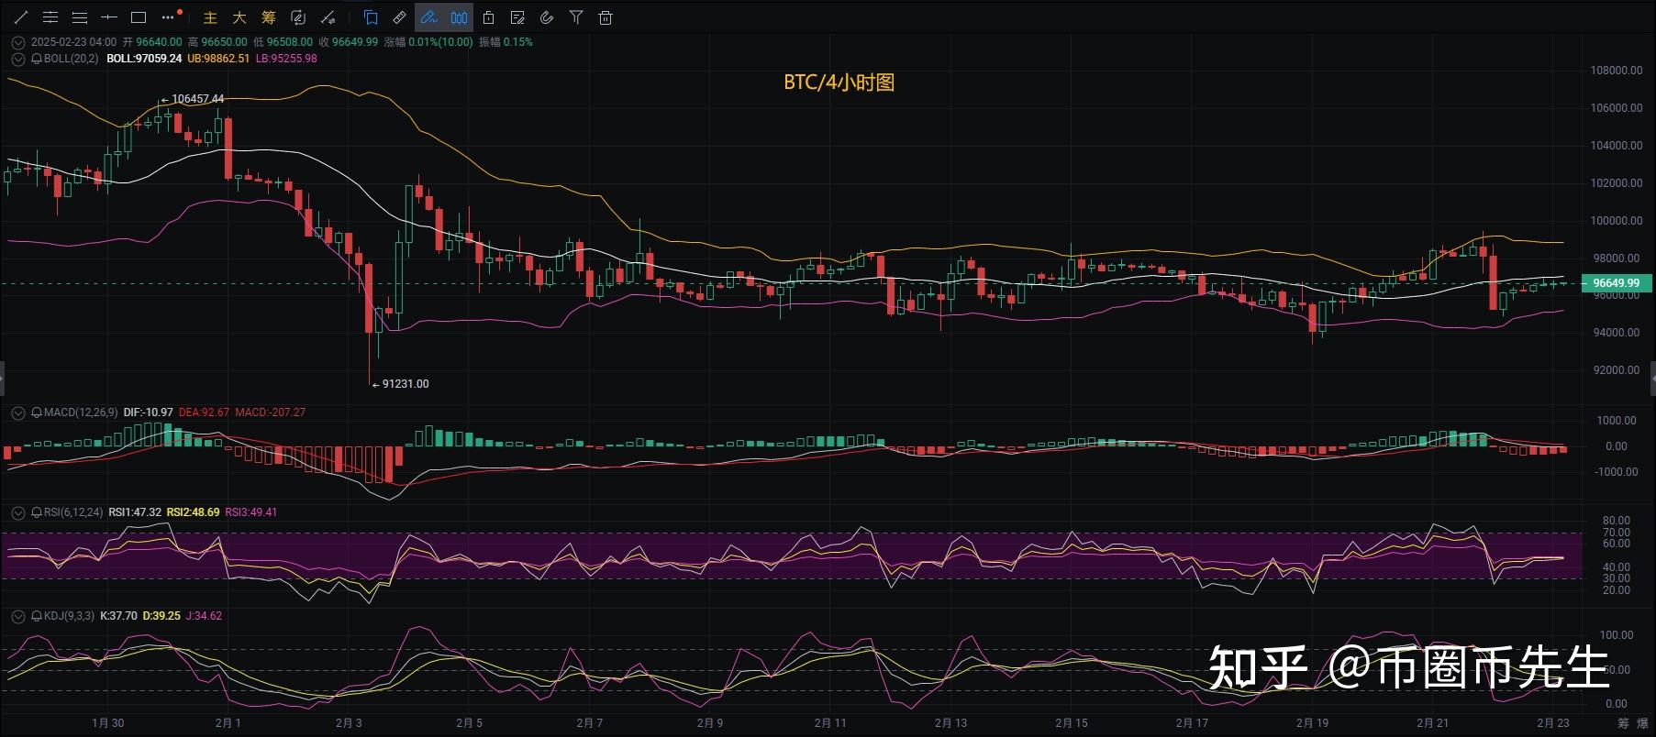
Task: Click the paperclip magnet icon
Action: [x=547, y=17]
